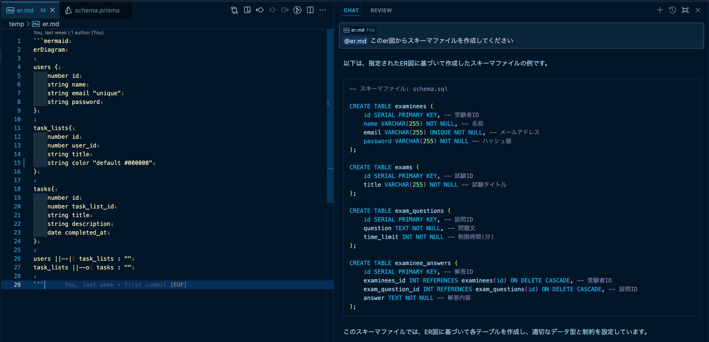Click line number 15 in gutter

[17, 163]
